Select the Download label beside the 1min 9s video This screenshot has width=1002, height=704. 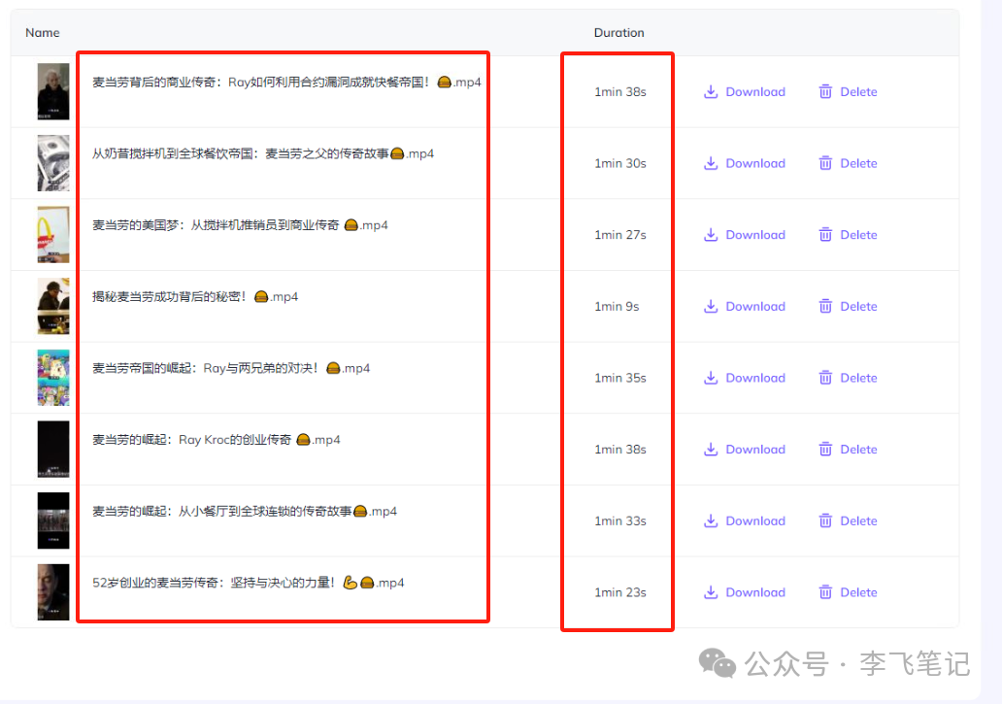click(x=754, y=306)
